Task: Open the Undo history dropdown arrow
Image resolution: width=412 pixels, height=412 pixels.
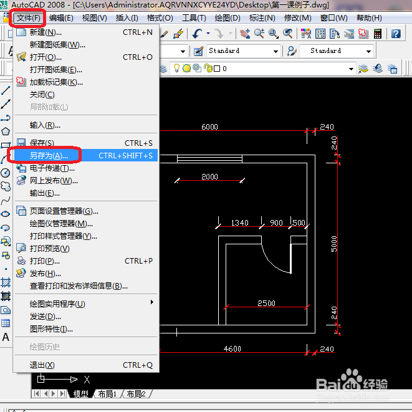Action: pyautogui.click(x=208, y=34)
